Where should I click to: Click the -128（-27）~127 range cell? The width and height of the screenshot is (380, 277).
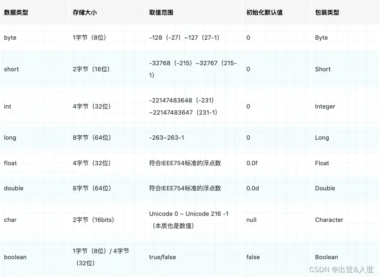tap(184, 38)
